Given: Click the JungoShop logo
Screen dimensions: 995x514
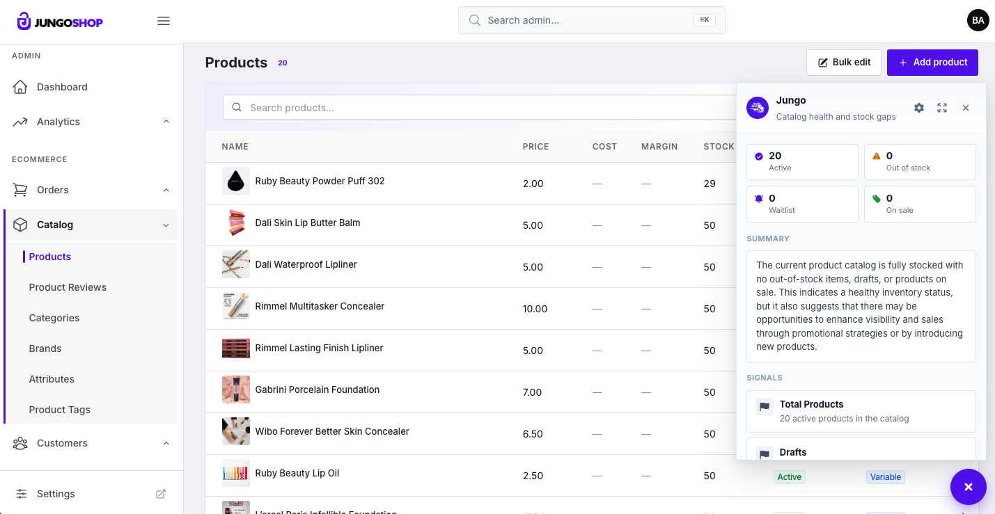Looking at the screenshot, I should tap(60, 21).
